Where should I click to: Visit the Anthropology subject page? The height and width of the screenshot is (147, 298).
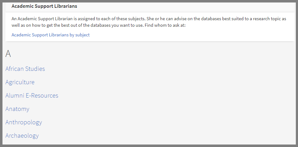tap(24, 122)
